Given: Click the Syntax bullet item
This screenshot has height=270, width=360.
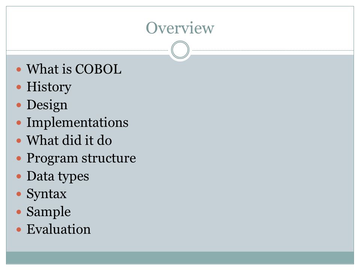Looking at the screenshot, I should click(x=46, y=194).
